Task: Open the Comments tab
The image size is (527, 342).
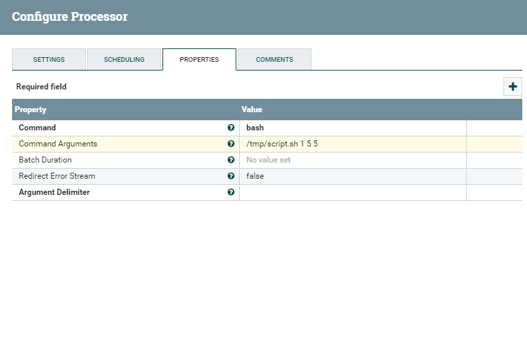Action: click(275, 60)
